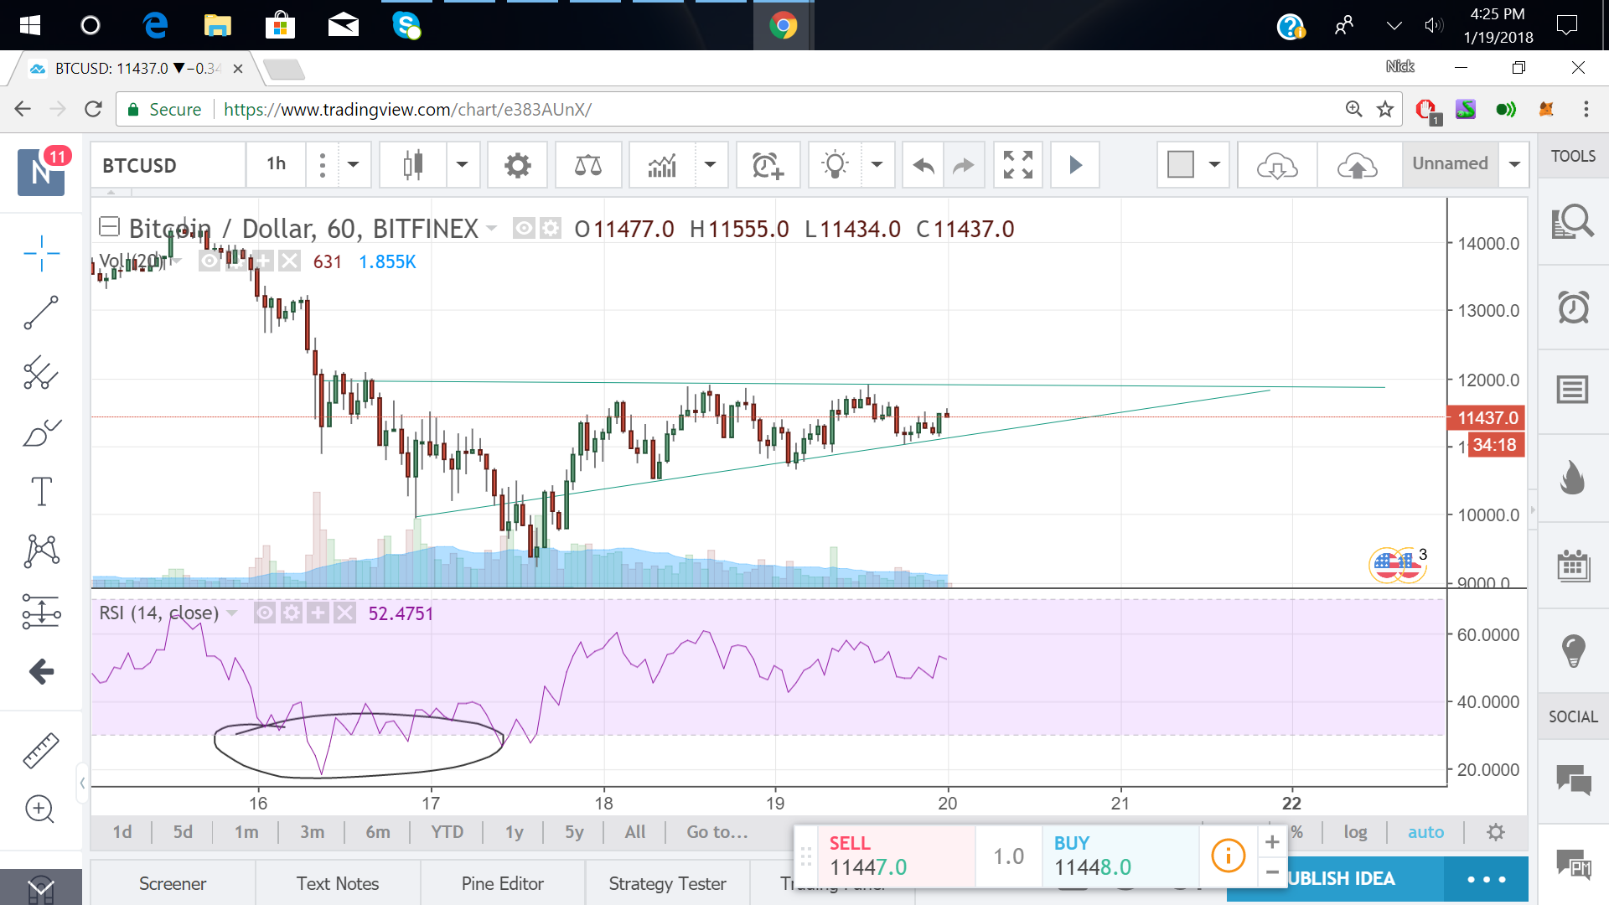Decrease order quantity with minus button
Screen dimensions: 1609x905
pos(1272,871)
